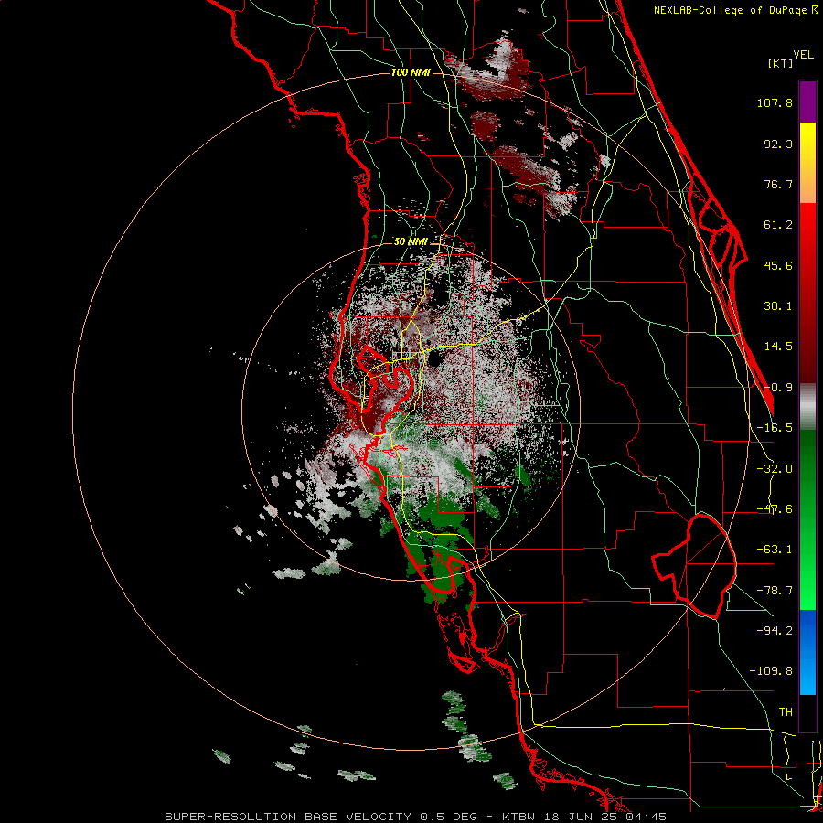Select the 76.7 legend value
Viewport: 823px width, 823px height.
click(x=778, y=184)
